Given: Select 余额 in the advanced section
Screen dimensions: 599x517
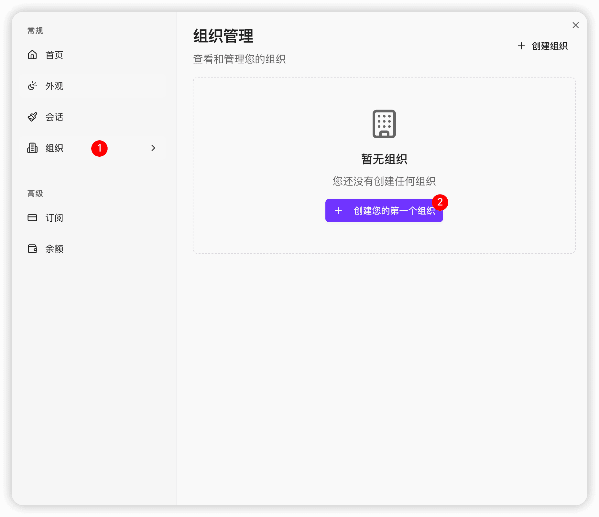Looking at the screenshot, I should 54,249.
